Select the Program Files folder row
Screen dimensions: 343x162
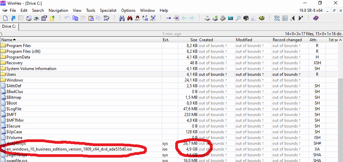pos(169,46)
